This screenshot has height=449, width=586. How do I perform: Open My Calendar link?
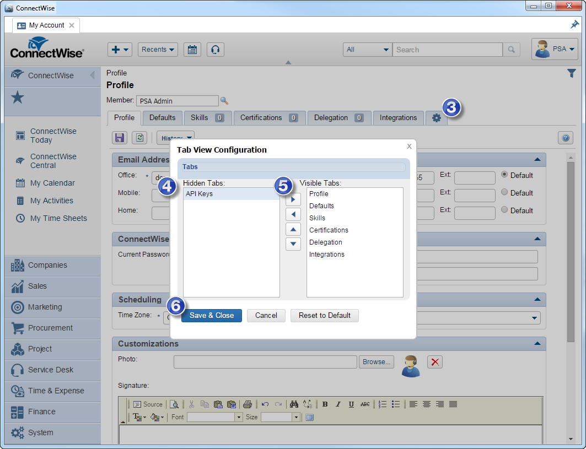(x=52, y=183)
